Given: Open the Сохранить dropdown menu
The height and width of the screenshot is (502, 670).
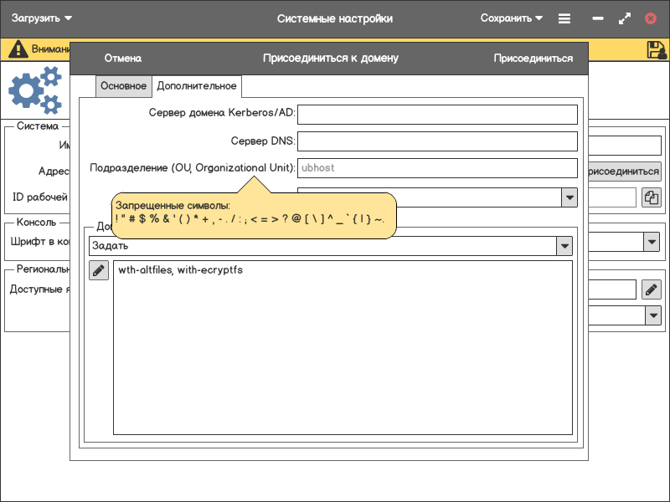Looking at the screenshot, I should [x=511, y=18].
